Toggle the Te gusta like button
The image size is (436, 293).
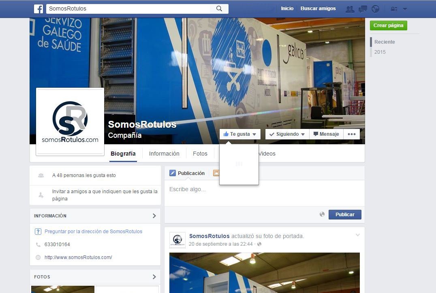click(x=240, y=134)
